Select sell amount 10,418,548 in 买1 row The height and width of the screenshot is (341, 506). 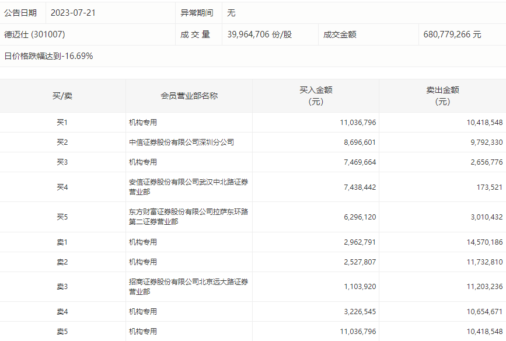click(485, 123)
